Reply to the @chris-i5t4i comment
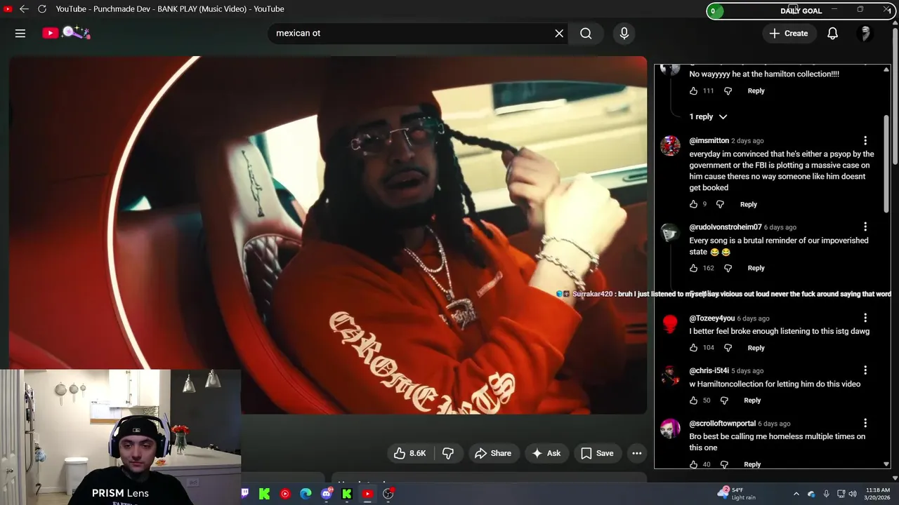This screenshot has height=505, width=899. point(752,400)
